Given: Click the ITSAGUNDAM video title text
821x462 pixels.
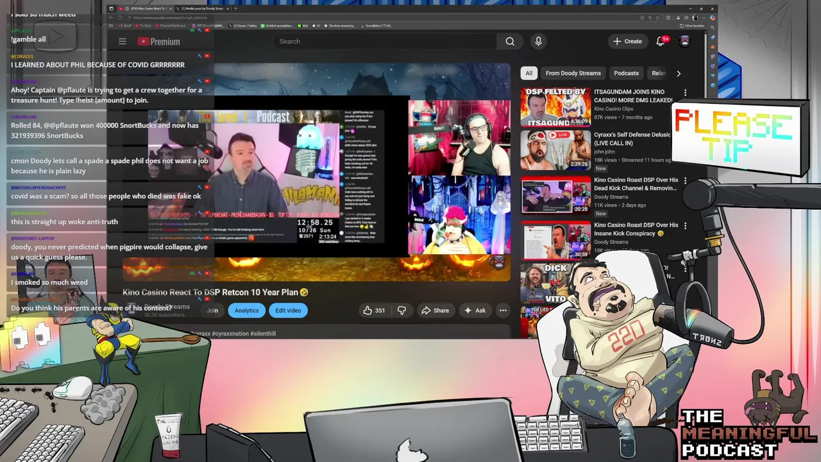Looking at the screenshot, I should [632, 96].
